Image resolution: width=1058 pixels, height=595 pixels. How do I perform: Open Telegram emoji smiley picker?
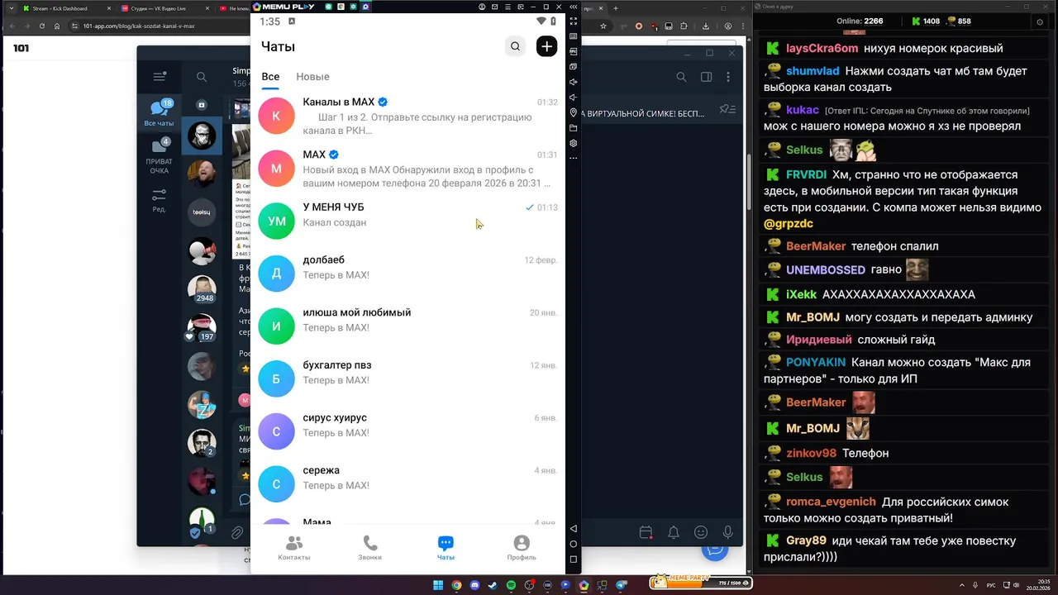coord(701,532)
